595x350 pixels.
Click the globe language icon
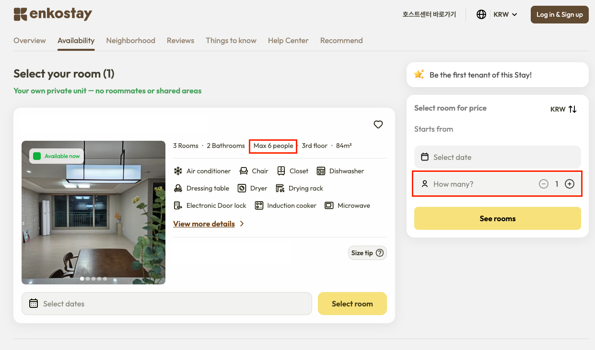click(x=481, y=14)
